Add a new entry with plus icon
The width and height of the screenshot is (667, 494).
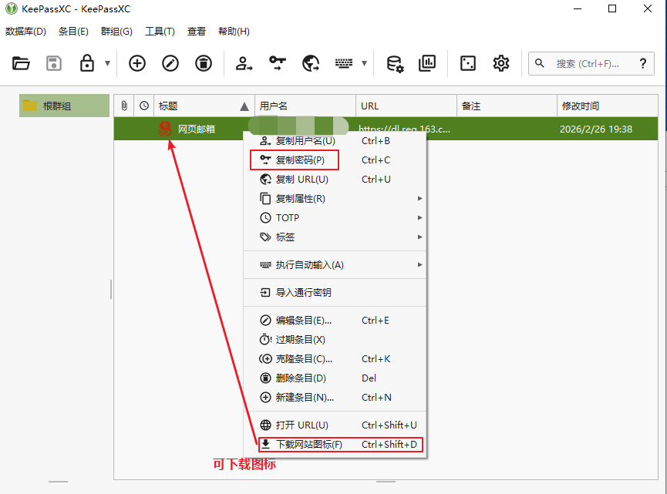(137, 64)
